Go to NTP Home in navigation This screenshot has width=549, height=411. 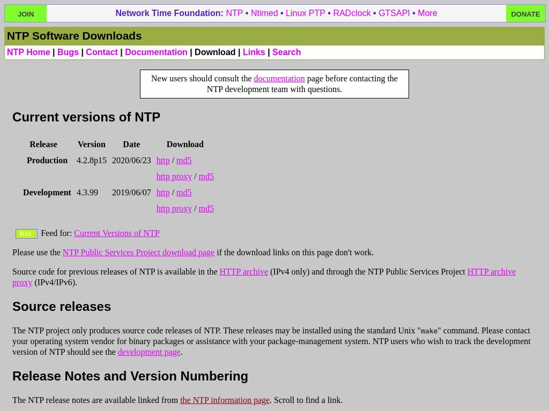pos(28,52)
